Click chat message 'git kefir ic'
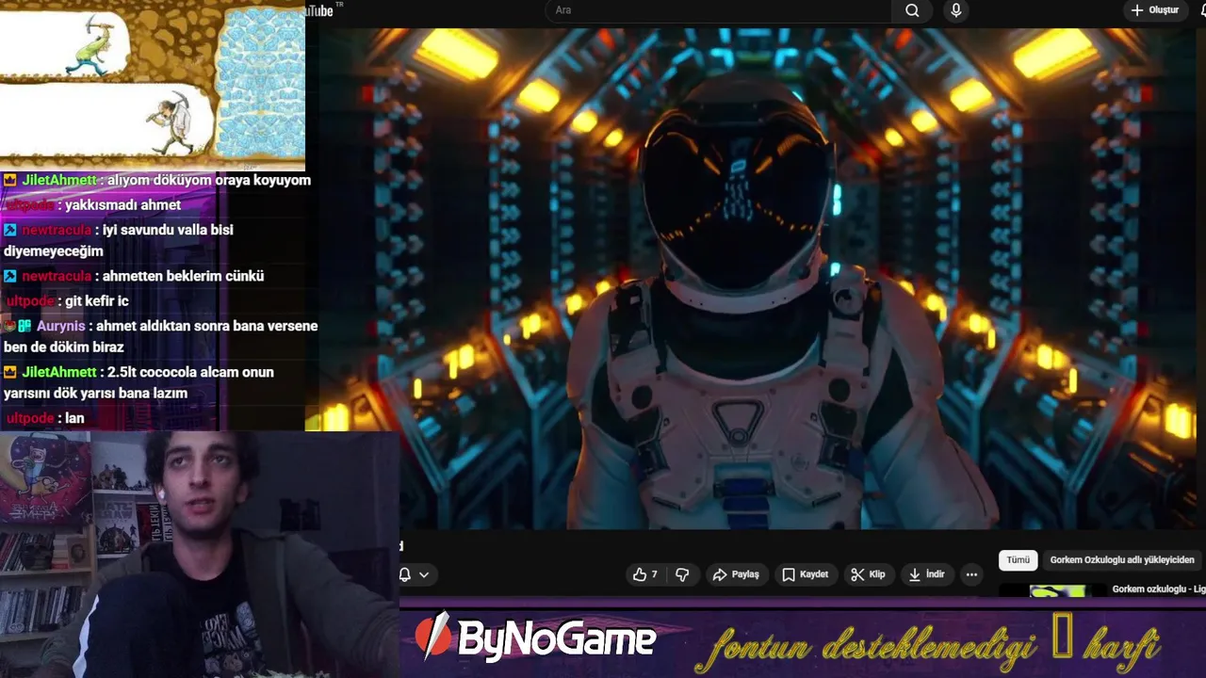Screen dimensions: 1206x678 point(97,301)
